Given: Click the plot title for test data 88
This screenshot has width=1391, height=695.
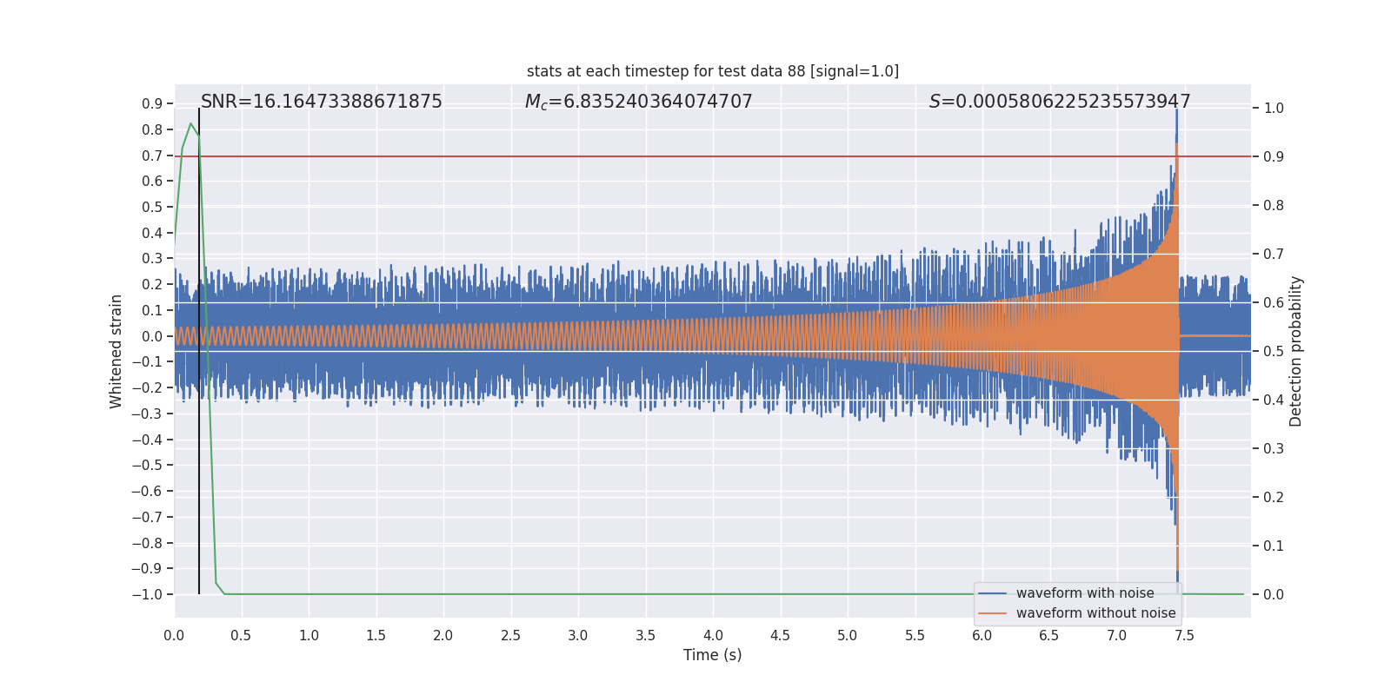Looking at the screenshot, I should 712,71.
